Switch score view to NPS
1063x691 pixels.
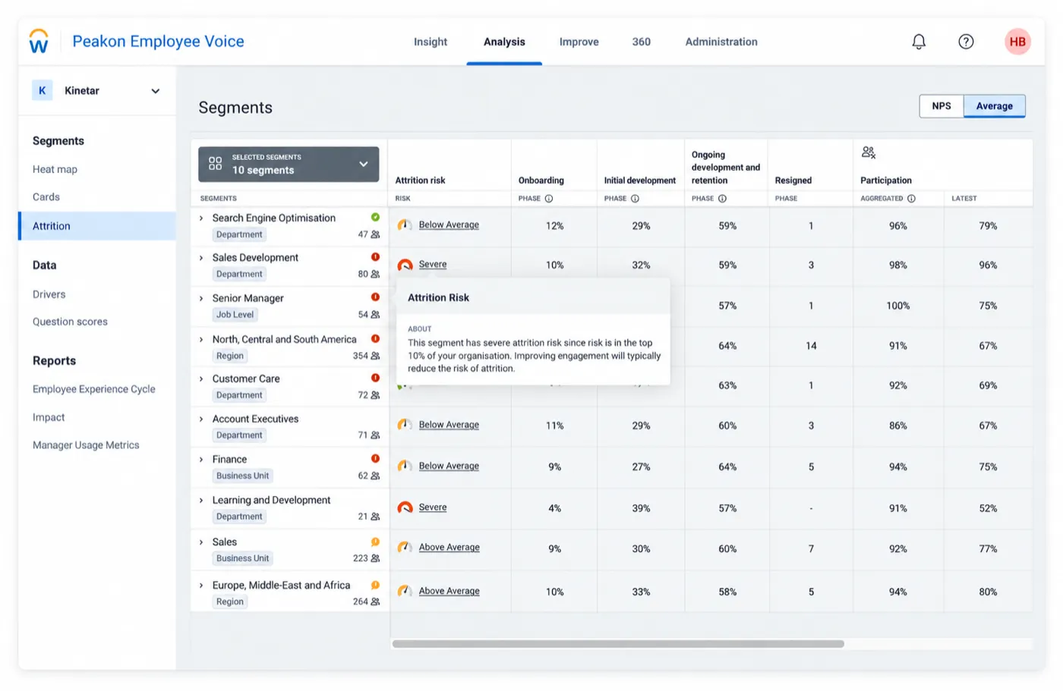tap(942, 106)
